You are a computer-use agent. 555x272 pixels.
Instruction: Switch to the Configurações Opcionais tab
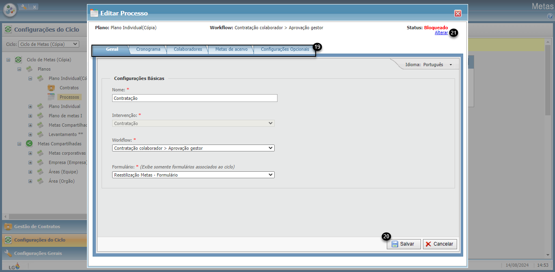tap(285, 49)
